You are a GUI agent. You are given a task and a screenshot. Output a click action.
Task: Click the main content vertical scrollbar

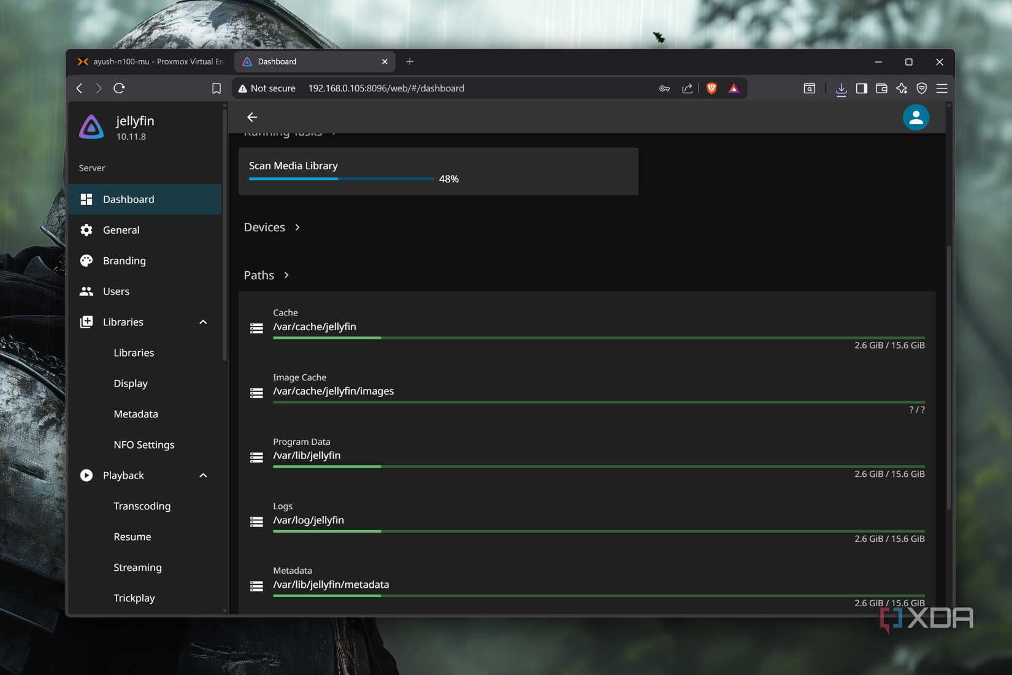[949, 377]
